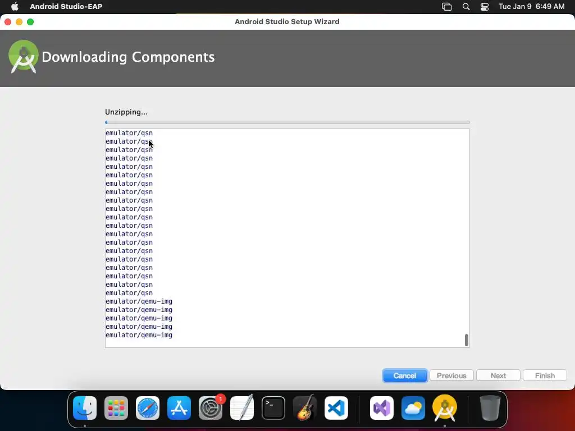Open Spotlight search in menu bar
575x431 pixels.
pos(466,7)
